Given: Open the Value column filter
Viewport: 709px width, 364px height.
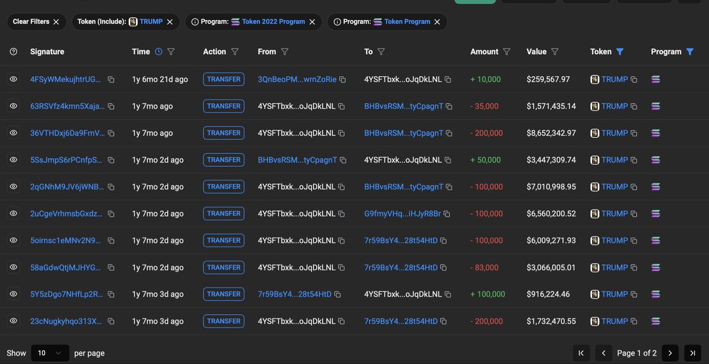Looking at the screenshot, I should pos(555,52).
